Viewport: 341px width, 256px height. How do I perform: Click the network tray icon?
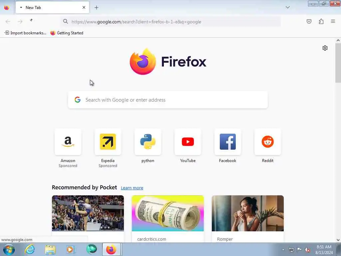pyautogui.click(x=291, y=250)
